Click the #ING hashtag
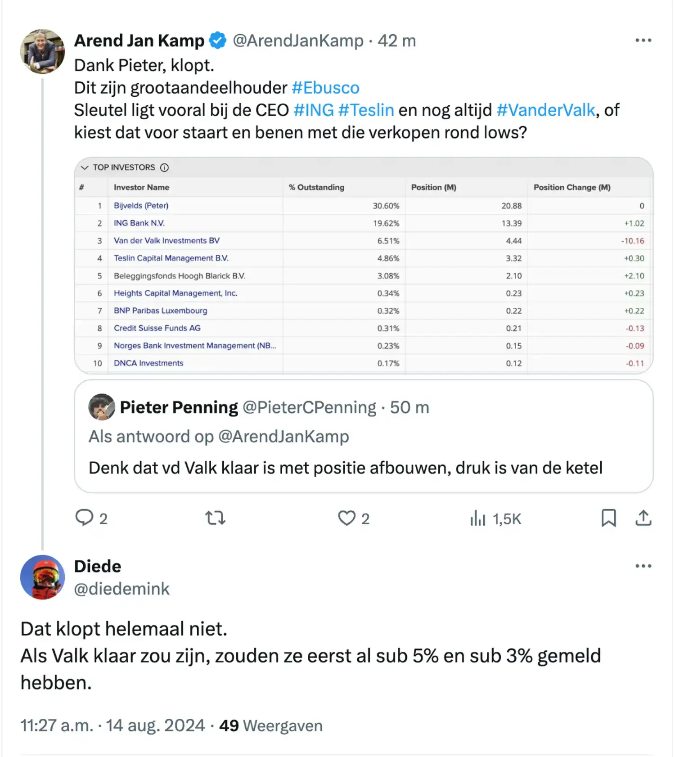This screenshot has height=757, width=675. click(314, 110)
